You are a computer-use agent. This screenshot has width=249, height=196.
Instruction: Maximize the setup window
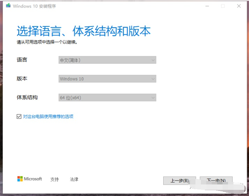[223, 6]
